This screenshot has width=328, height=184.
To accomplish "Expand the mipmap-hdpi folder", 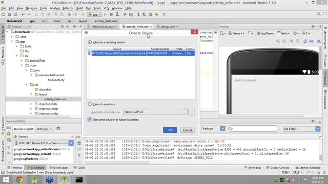I will [31, 104].
